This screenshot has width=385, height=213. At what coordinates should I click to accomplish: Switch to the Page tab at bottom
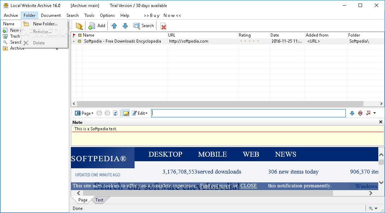click(83, 200)
